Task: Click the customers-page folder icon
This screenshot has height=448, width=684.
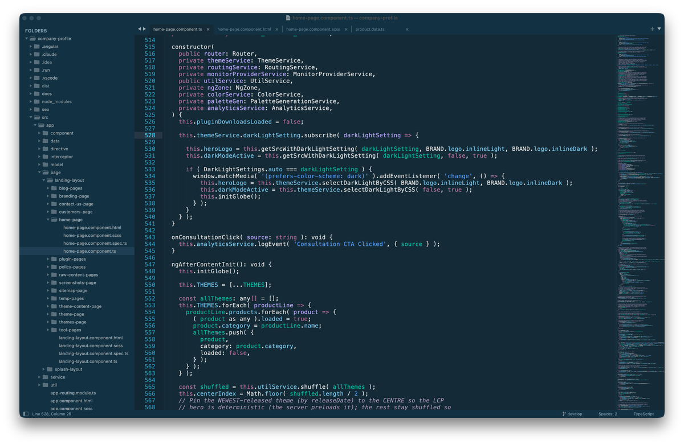Action: click(54, 212)
